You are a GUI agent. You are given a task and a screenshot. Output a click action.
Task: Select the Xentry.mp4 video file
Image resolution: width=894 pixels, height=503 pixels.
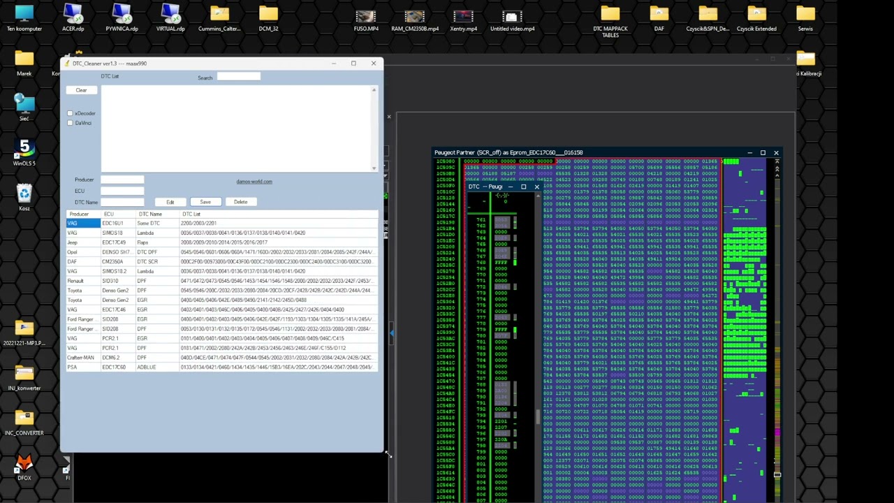[463, 19]
